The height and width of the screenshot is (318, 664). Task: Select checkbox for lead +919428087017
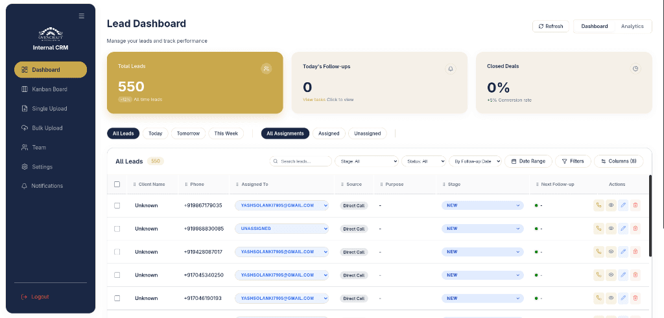117,251
